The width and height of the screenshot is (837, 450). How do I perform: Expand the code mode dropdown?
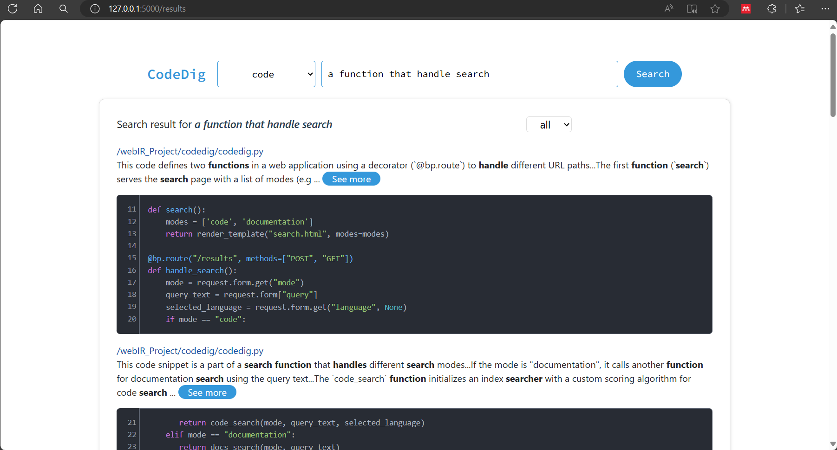(266, 74)
